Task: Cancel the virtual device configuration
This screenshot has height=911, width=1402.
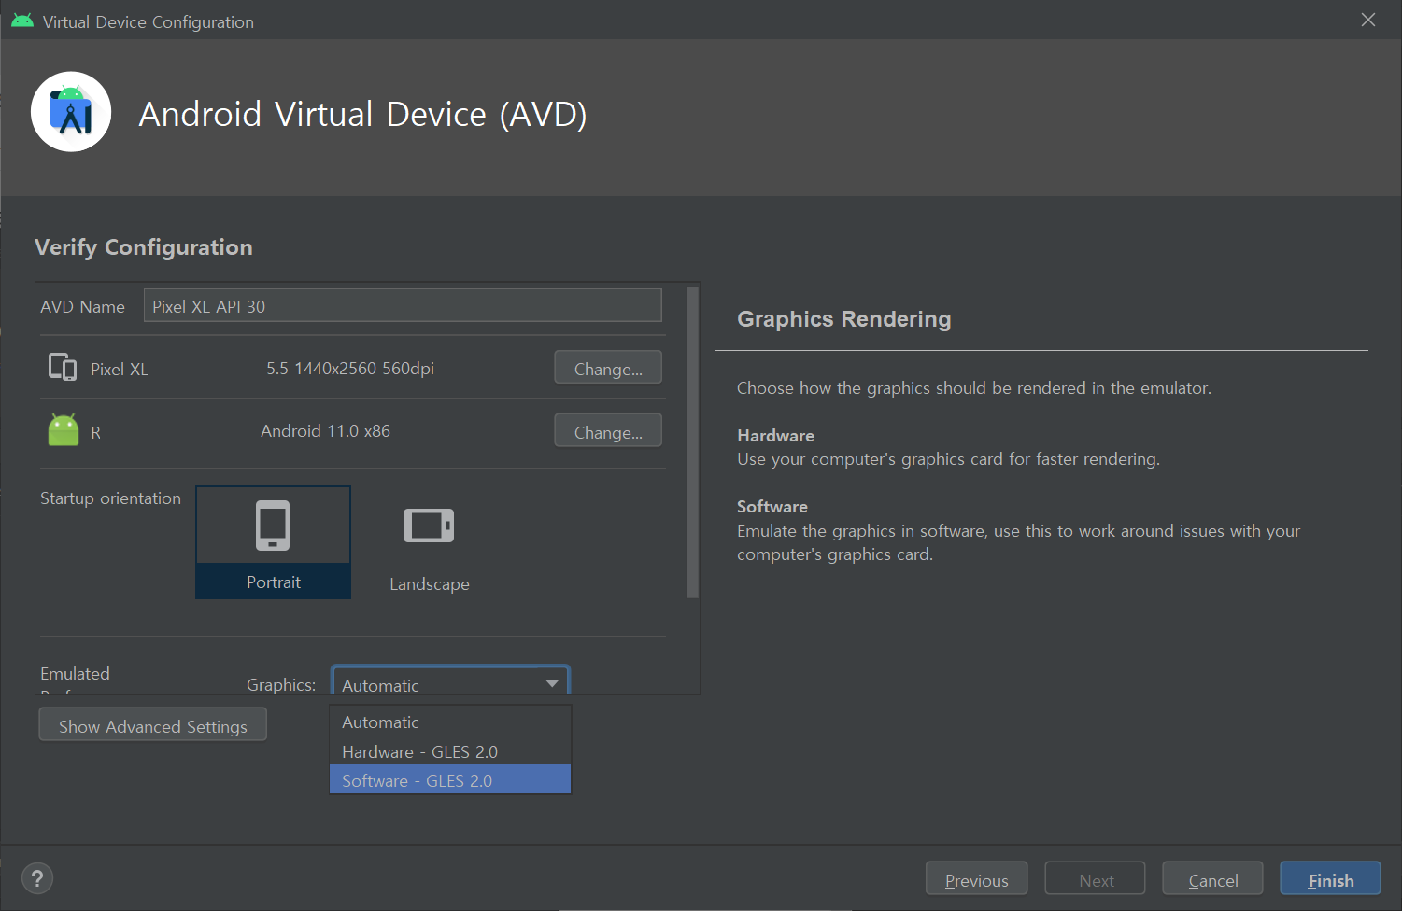Action: click(x=1212, y=879)
